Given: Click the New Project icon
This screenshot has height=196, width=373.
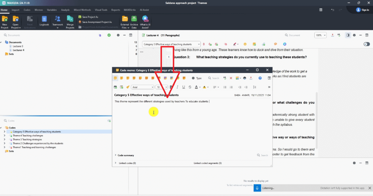Looking at the screenshot, I should tap(5, 21).
